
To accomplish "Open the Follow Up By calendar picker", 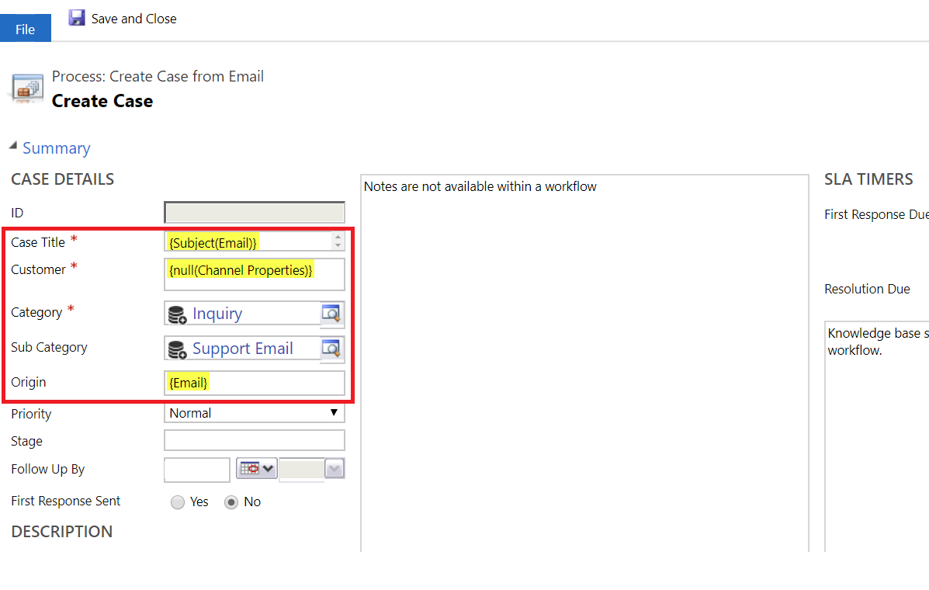I will pos(256,469).
